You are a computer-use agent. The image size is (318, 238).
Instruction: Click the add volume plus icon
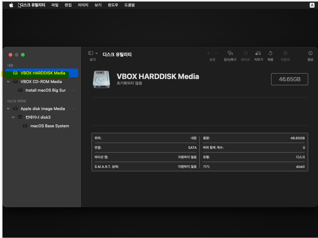[208, 53]
